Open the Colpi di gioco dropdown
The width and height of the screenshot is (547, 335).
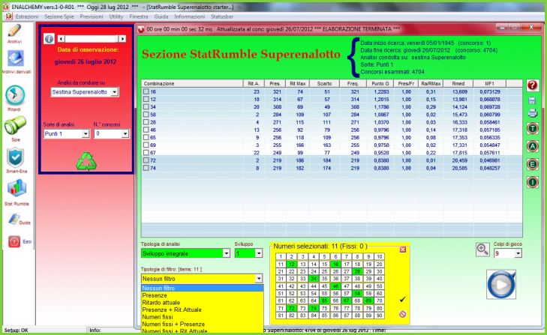pyautogui.click(x=518, y=253)
